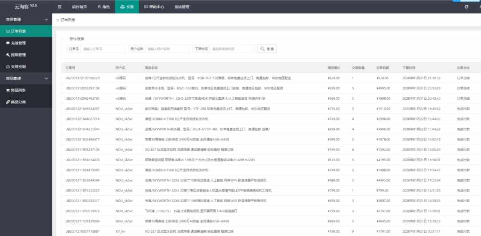Click the flag icon on 帮助中心
The image size is (481, 236).
pos(146,7)
